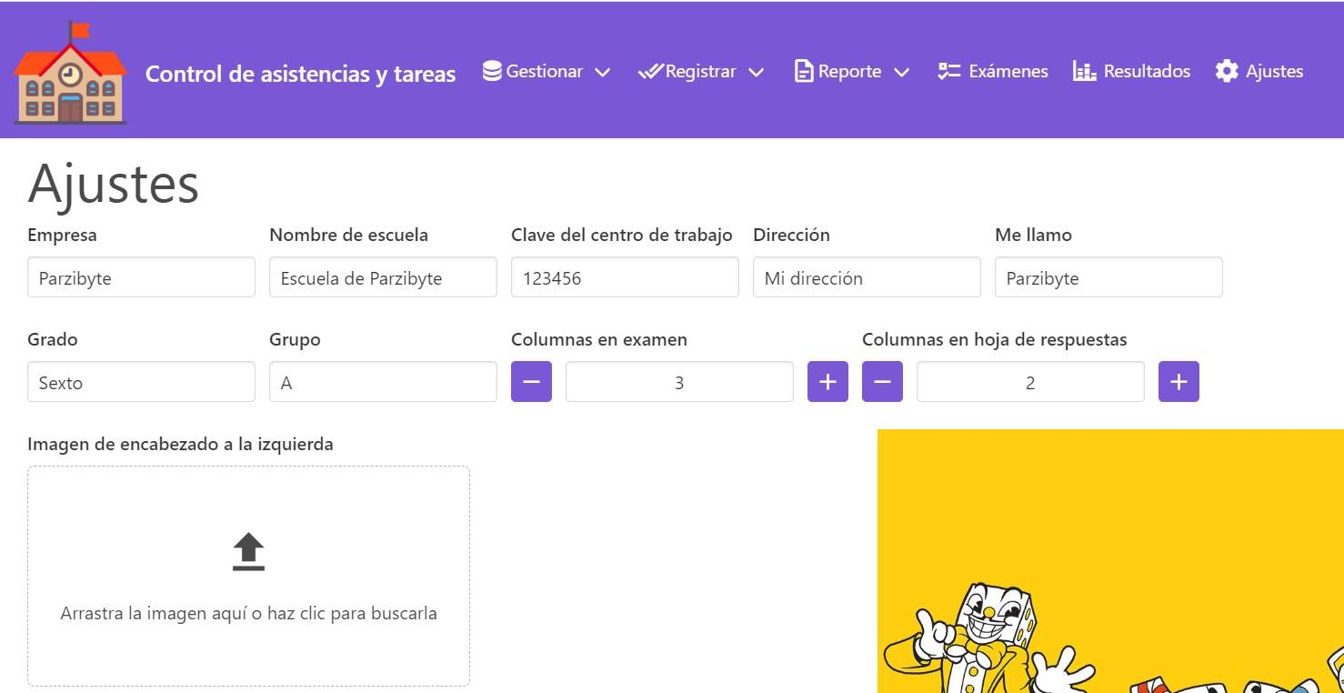The image size is (1344, 693).
Task: Click the Arrastra la imagen aquí text
Action: click(248, 613)
